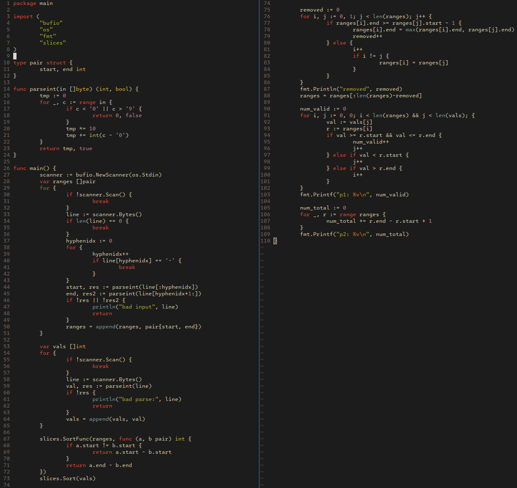
Task: Click the 'return a.start - b.start' line
Action: click(x=132, y=452)
